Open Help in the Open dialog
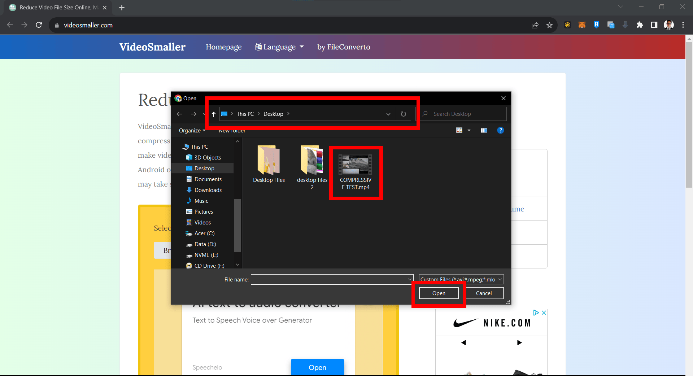693x376 pixels. (501, 130)
